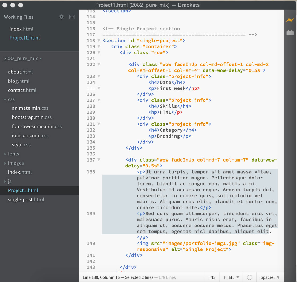This screenshot has width=297, height=282.
Task: Collapse code fold at line 120
Action: tap(99, 52)
